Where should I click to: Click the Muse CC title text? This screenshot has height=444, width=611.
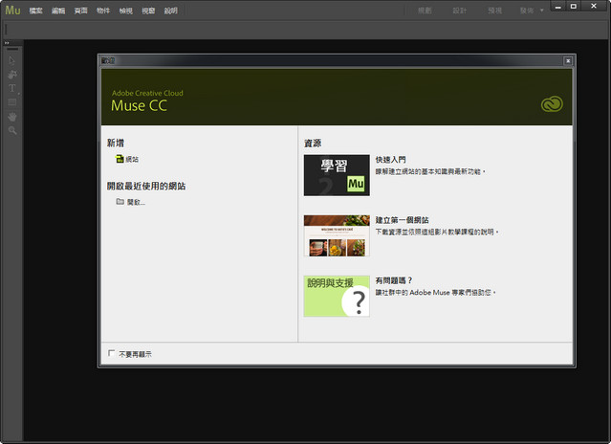point(139,105)
